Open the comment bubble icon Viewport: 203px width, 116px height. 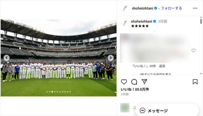[134, 82]
